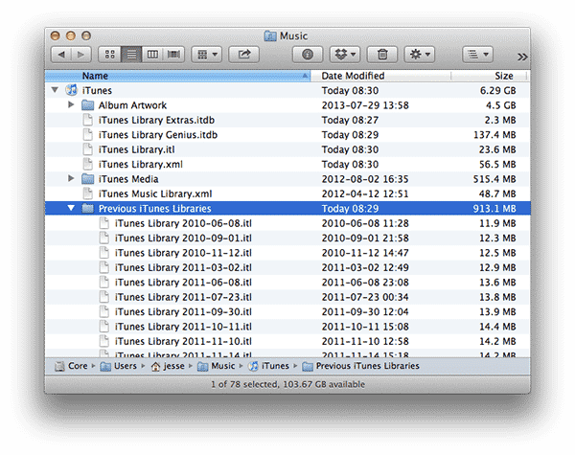Viewport: 575px width, 455px height.
Task: Click the Share toolbar button
Action: [x=243, y=55]
